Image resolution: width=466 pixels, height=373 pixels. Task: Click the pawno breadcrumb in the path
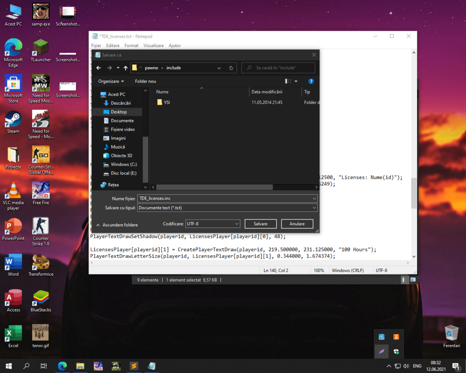coord(151,68)
